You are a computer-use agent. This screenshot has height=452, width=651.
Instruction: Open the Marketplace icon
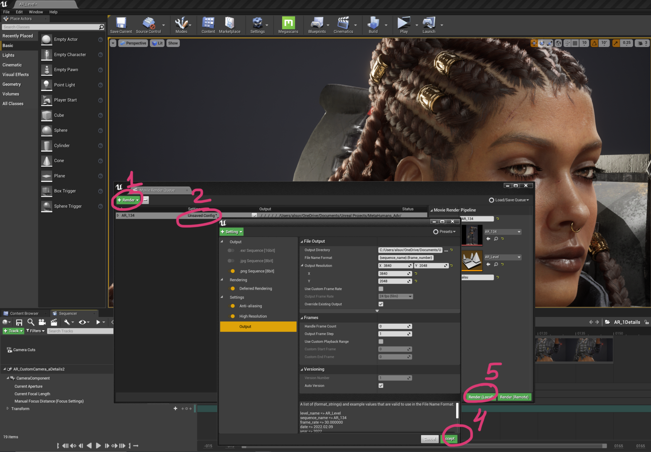click(229, 23)
